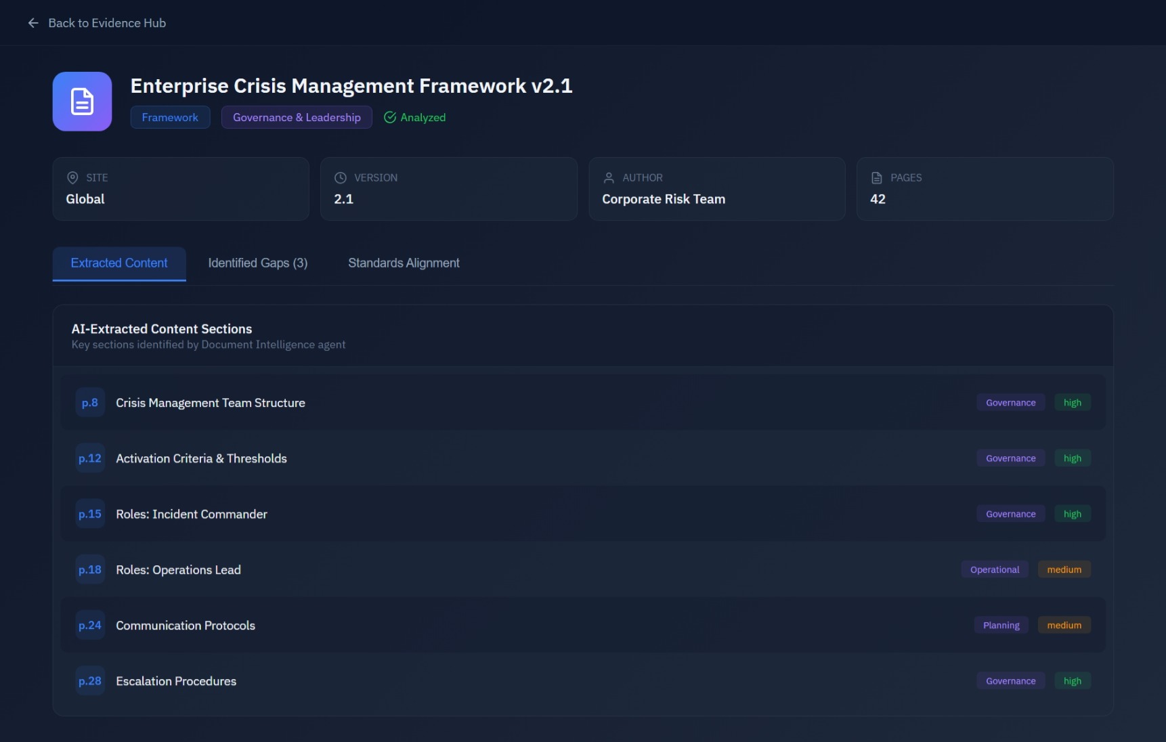Click the back arrow icon
This screenshot has width=1166, height=742.
point(33,23)
